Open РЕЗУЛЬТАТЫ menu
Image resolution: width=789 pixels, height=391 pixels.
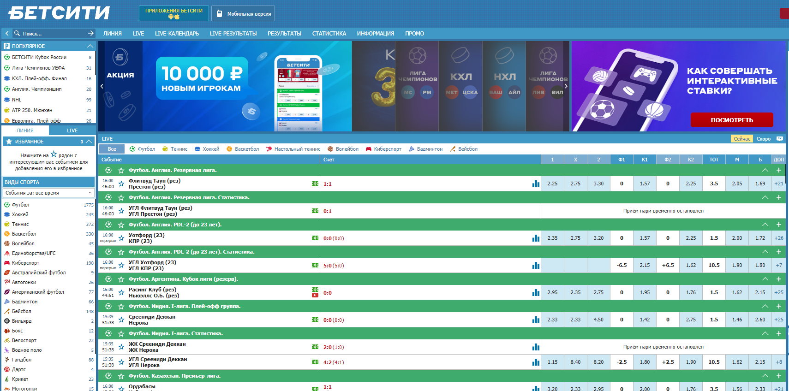point(284,34)
